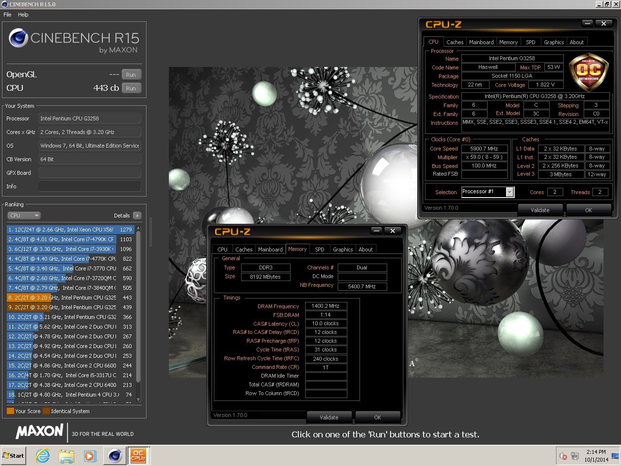Select ranking row 1 Intel Xeon CPU X56
621x466 pixels.
pyautogui.click(x=70, y=230)
